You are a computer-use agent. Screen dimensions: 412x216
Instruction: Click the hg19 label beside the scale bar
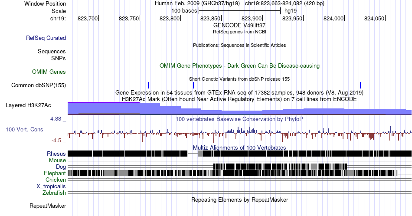[291, 11]
